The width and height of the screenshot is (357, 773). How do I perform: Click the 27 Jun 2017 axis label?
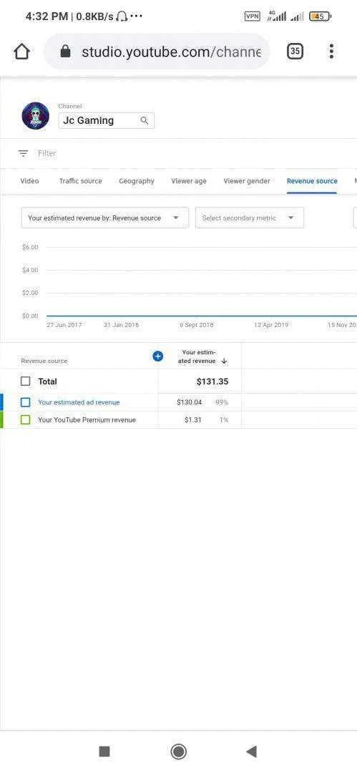click(x=64, y=325)
